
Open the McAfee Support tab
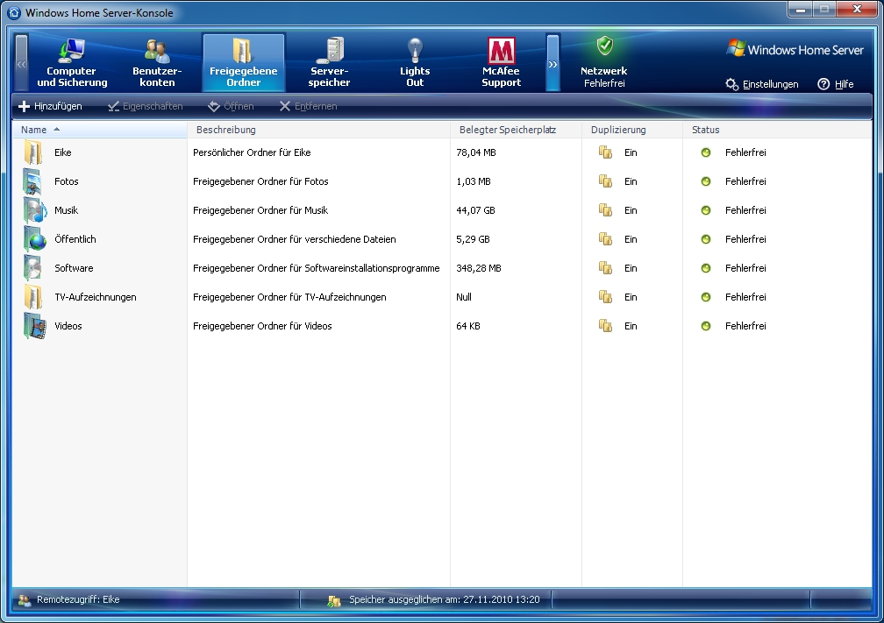(x=502, y=62)
